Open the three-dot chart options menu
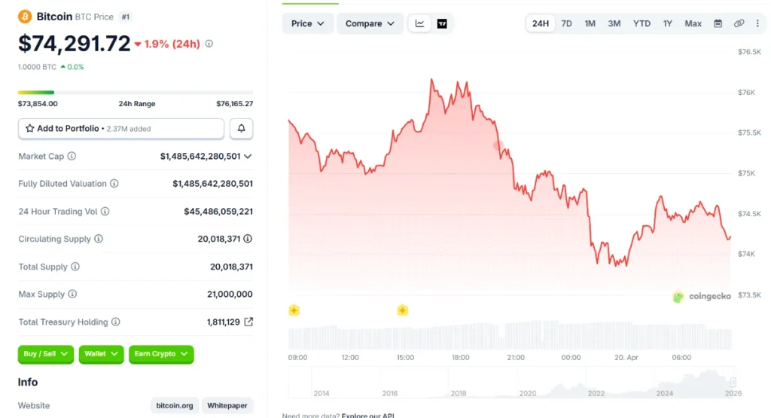The width and height of the screenshot is (771, 418). [757, 23]
